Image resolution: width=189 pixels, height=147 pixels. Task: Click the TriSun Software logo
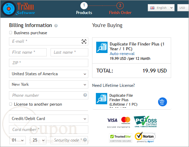tap(18, 9)
